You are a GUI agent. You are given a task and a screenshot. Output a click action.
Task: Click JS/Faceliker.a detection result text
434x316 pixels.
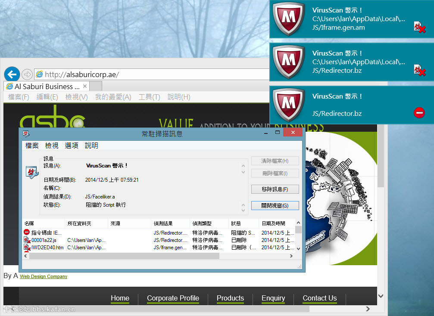point(100,197)
